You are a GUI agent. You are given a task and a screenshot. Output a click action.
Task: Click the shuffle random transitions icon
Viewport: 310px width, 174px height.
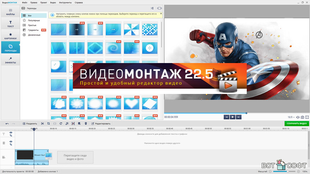(x=152, y=8)
